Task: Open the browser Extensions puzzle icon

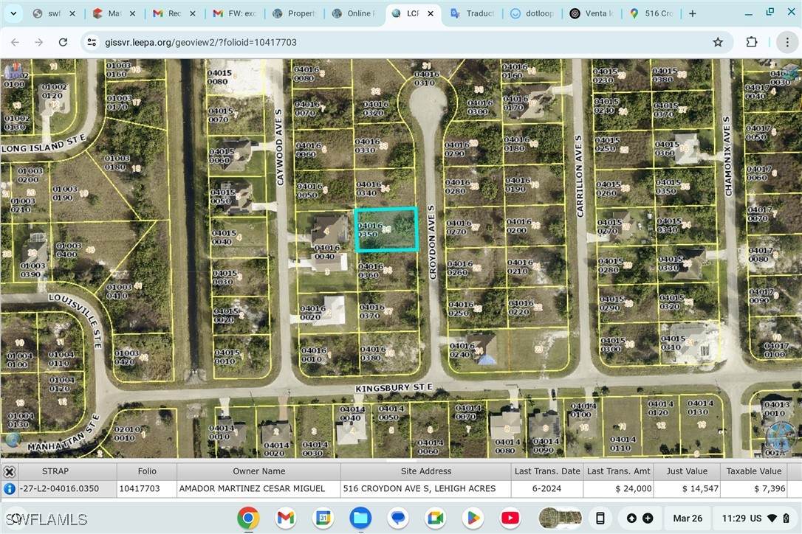Action: click(752, 42)
